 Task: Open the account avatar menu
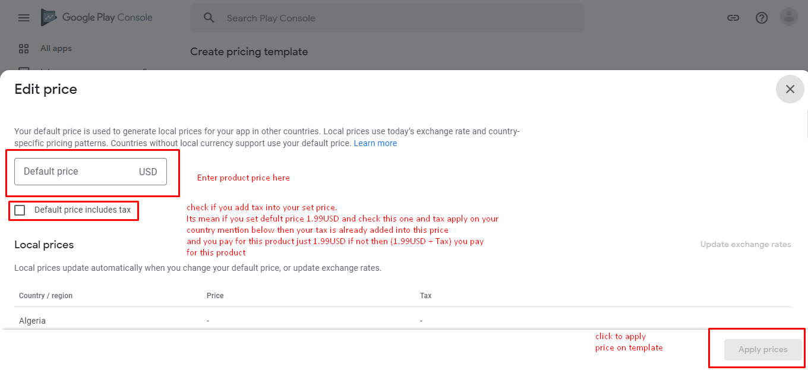(x=789, y=17)
